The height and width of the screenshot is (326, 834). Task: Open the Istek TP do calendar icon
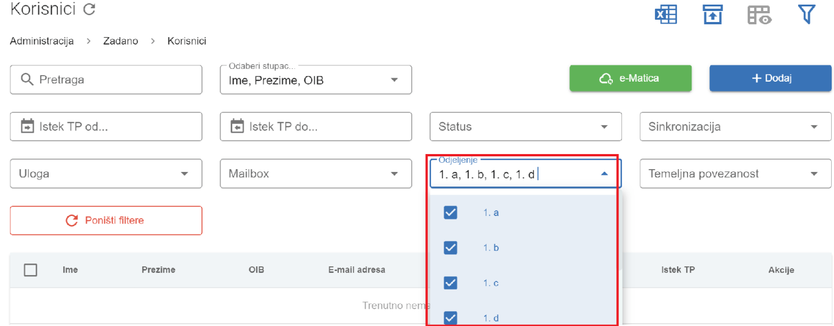coord(237,126)
